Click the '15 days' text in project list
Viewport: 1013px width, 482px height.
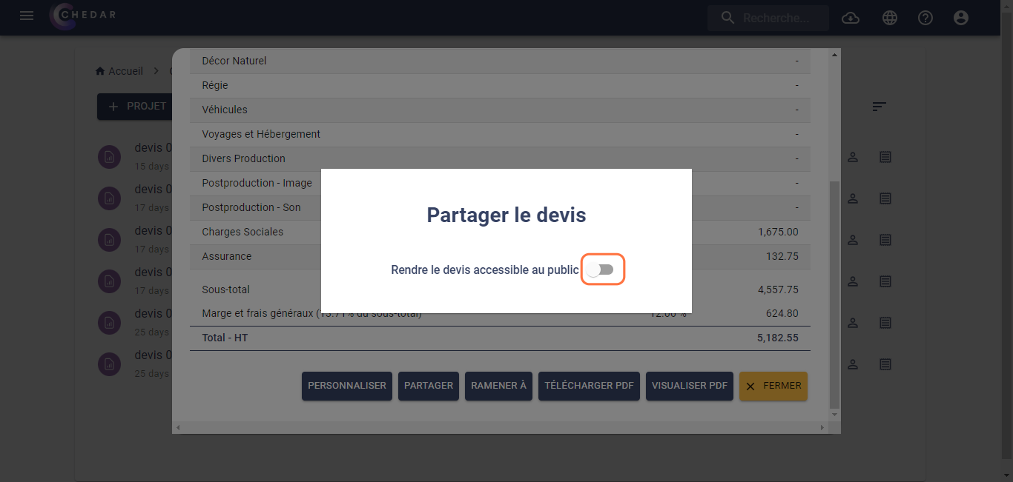(152, 167)
